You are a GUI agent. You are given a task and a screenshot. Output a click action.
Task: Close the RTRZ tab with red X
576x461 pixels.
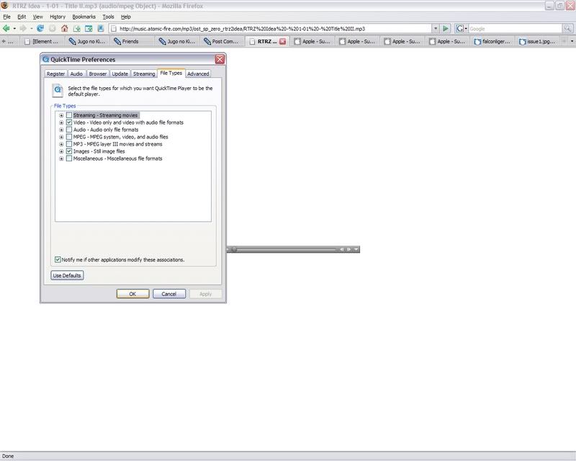(x=282, y=41)
